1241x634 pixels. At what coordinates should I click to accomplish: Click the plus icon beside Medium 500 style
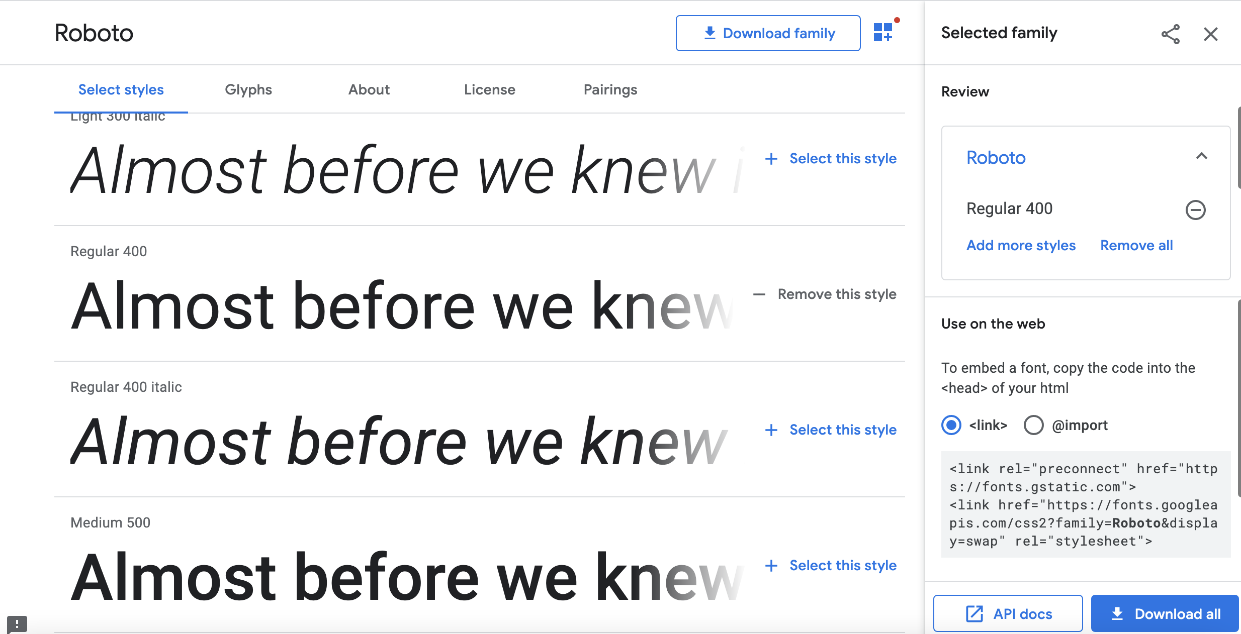771,566
